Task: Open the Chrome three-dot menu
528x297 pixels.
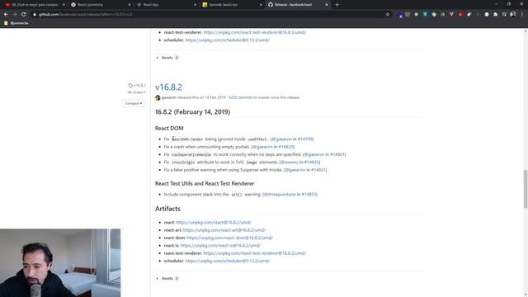Action: pos(522,15)
